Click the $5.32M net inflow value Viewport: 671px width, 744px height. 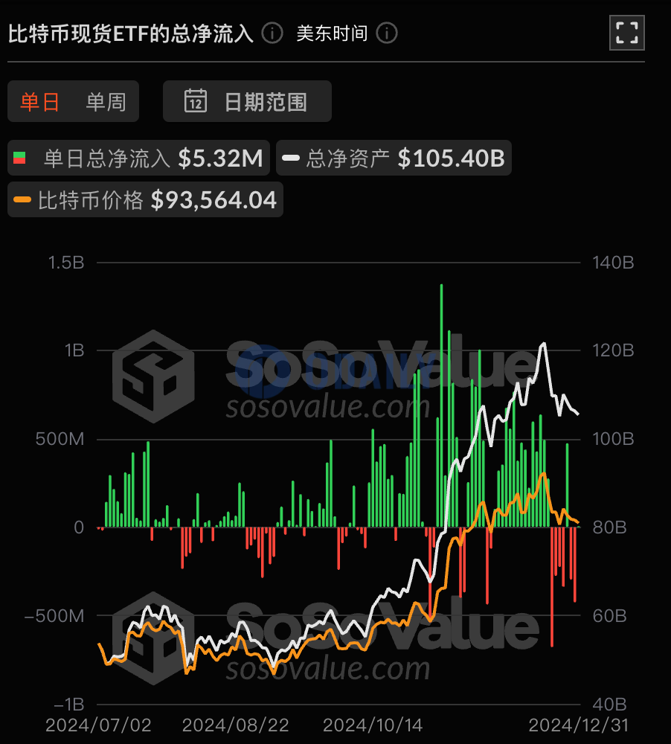click(221, 158)
